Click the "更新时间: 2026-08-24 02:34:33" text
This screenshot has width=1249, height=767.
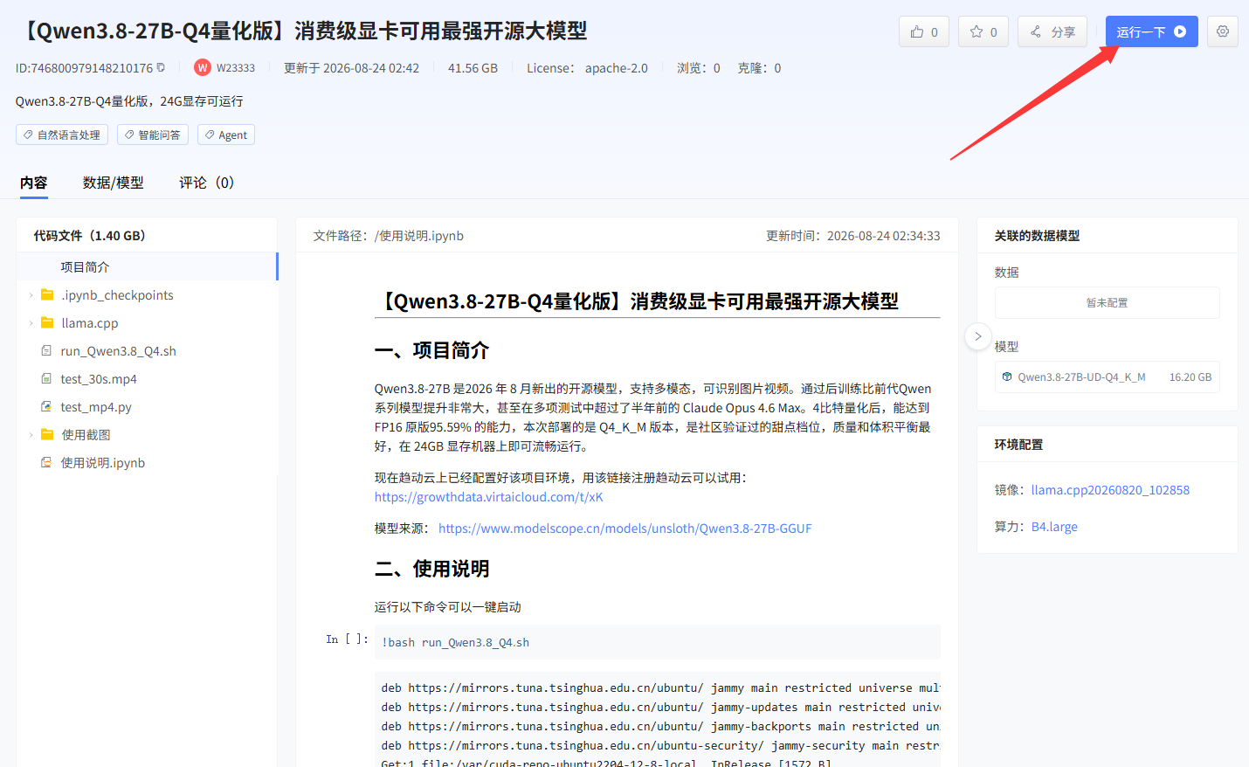coord(853,236)
